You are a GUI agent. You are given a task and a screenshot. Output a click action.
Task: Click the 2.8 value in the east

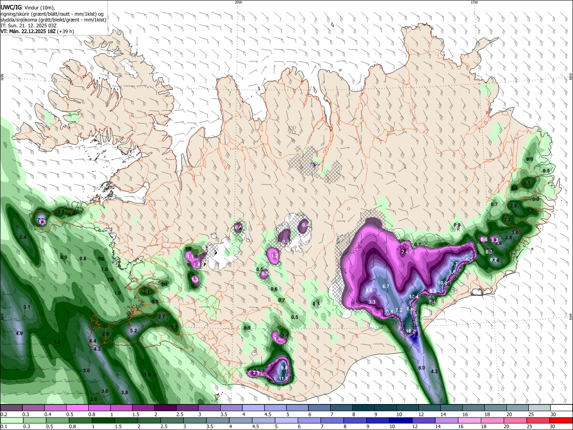point(509,237)
